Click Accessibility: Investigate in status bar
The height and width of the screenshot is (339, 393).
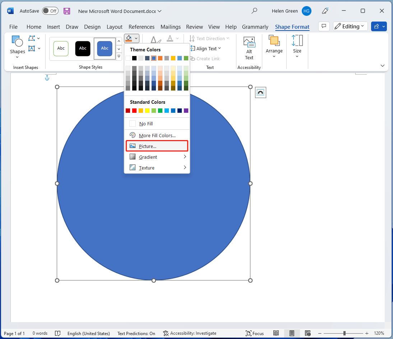(190, 333)
